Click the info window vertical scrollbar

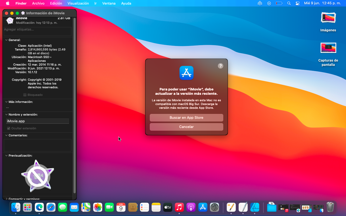tap(75, 105)
